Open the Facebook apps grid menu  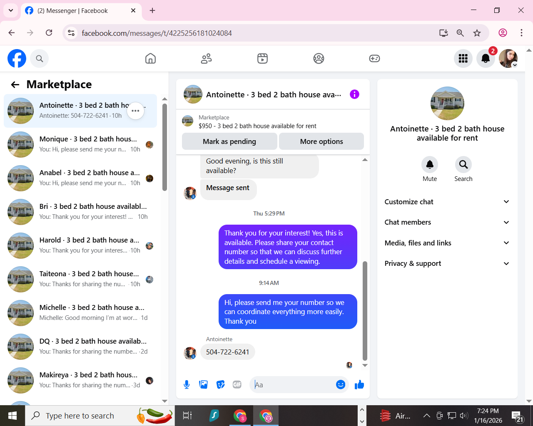click(x=463, y=59)
